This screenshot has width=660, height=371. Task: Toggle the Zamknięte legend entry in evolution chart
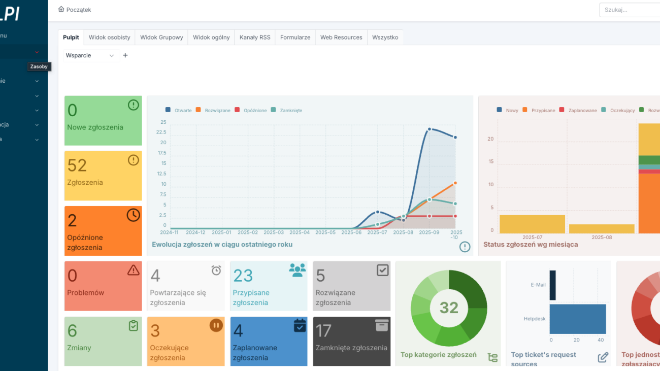point(290,110)
